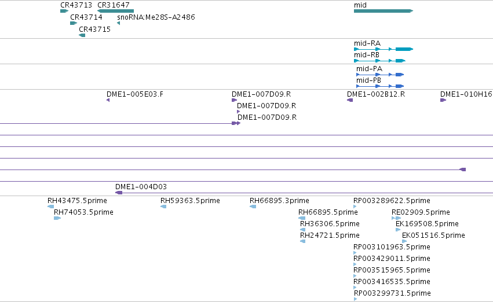This screenshot has width=493, height=302.
Task: Select the DME1-004D03 feature arrow
Action: (x=119, y=193)
